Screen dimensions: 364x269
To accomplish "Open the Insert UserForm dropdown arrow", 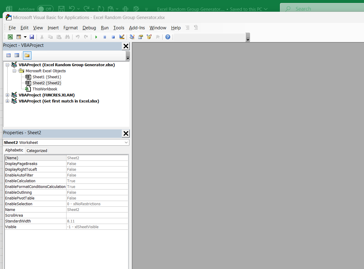I will pyautogui.click(x=25, y=37).
